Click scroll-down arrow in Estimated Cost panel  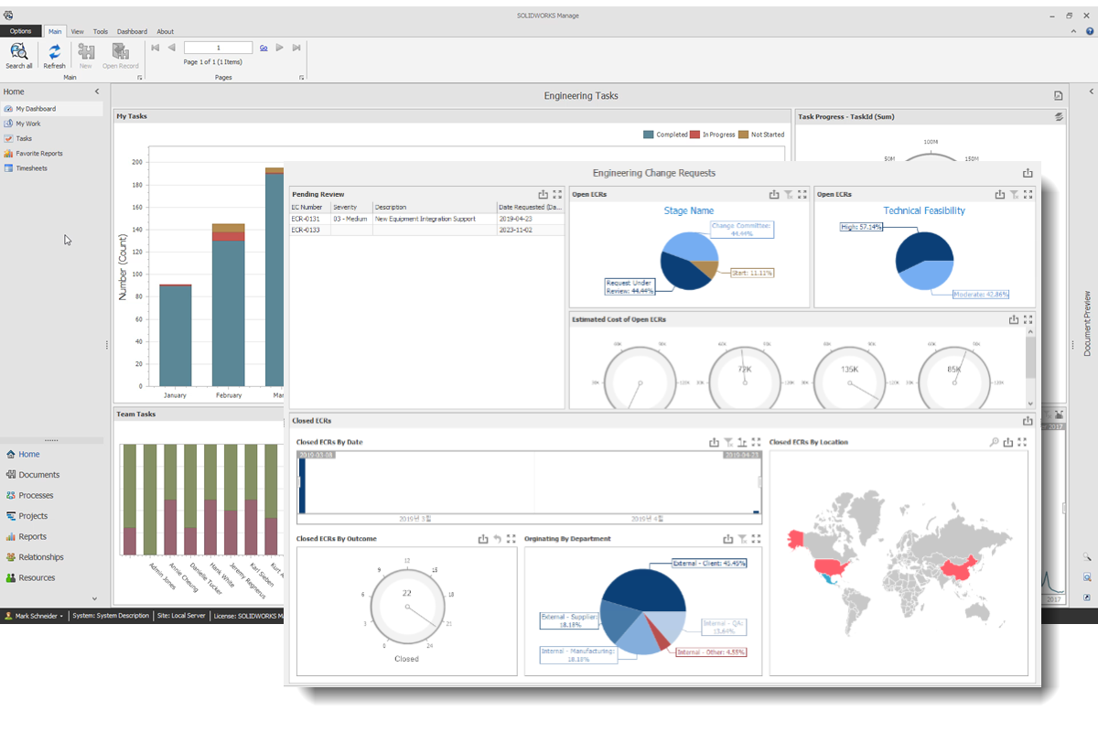pos(1030,404)
